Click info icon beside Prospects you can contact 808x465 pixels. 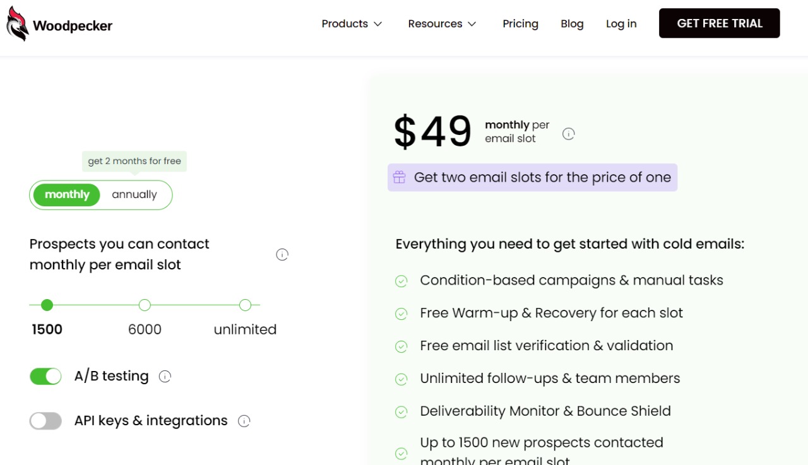(282, 255)
